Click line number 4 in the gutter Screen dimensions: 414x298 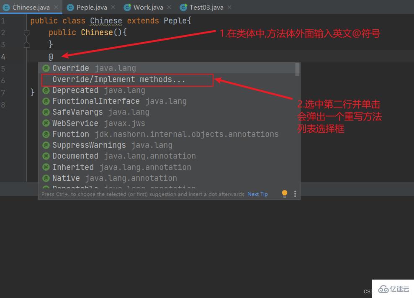coord(3,57)
